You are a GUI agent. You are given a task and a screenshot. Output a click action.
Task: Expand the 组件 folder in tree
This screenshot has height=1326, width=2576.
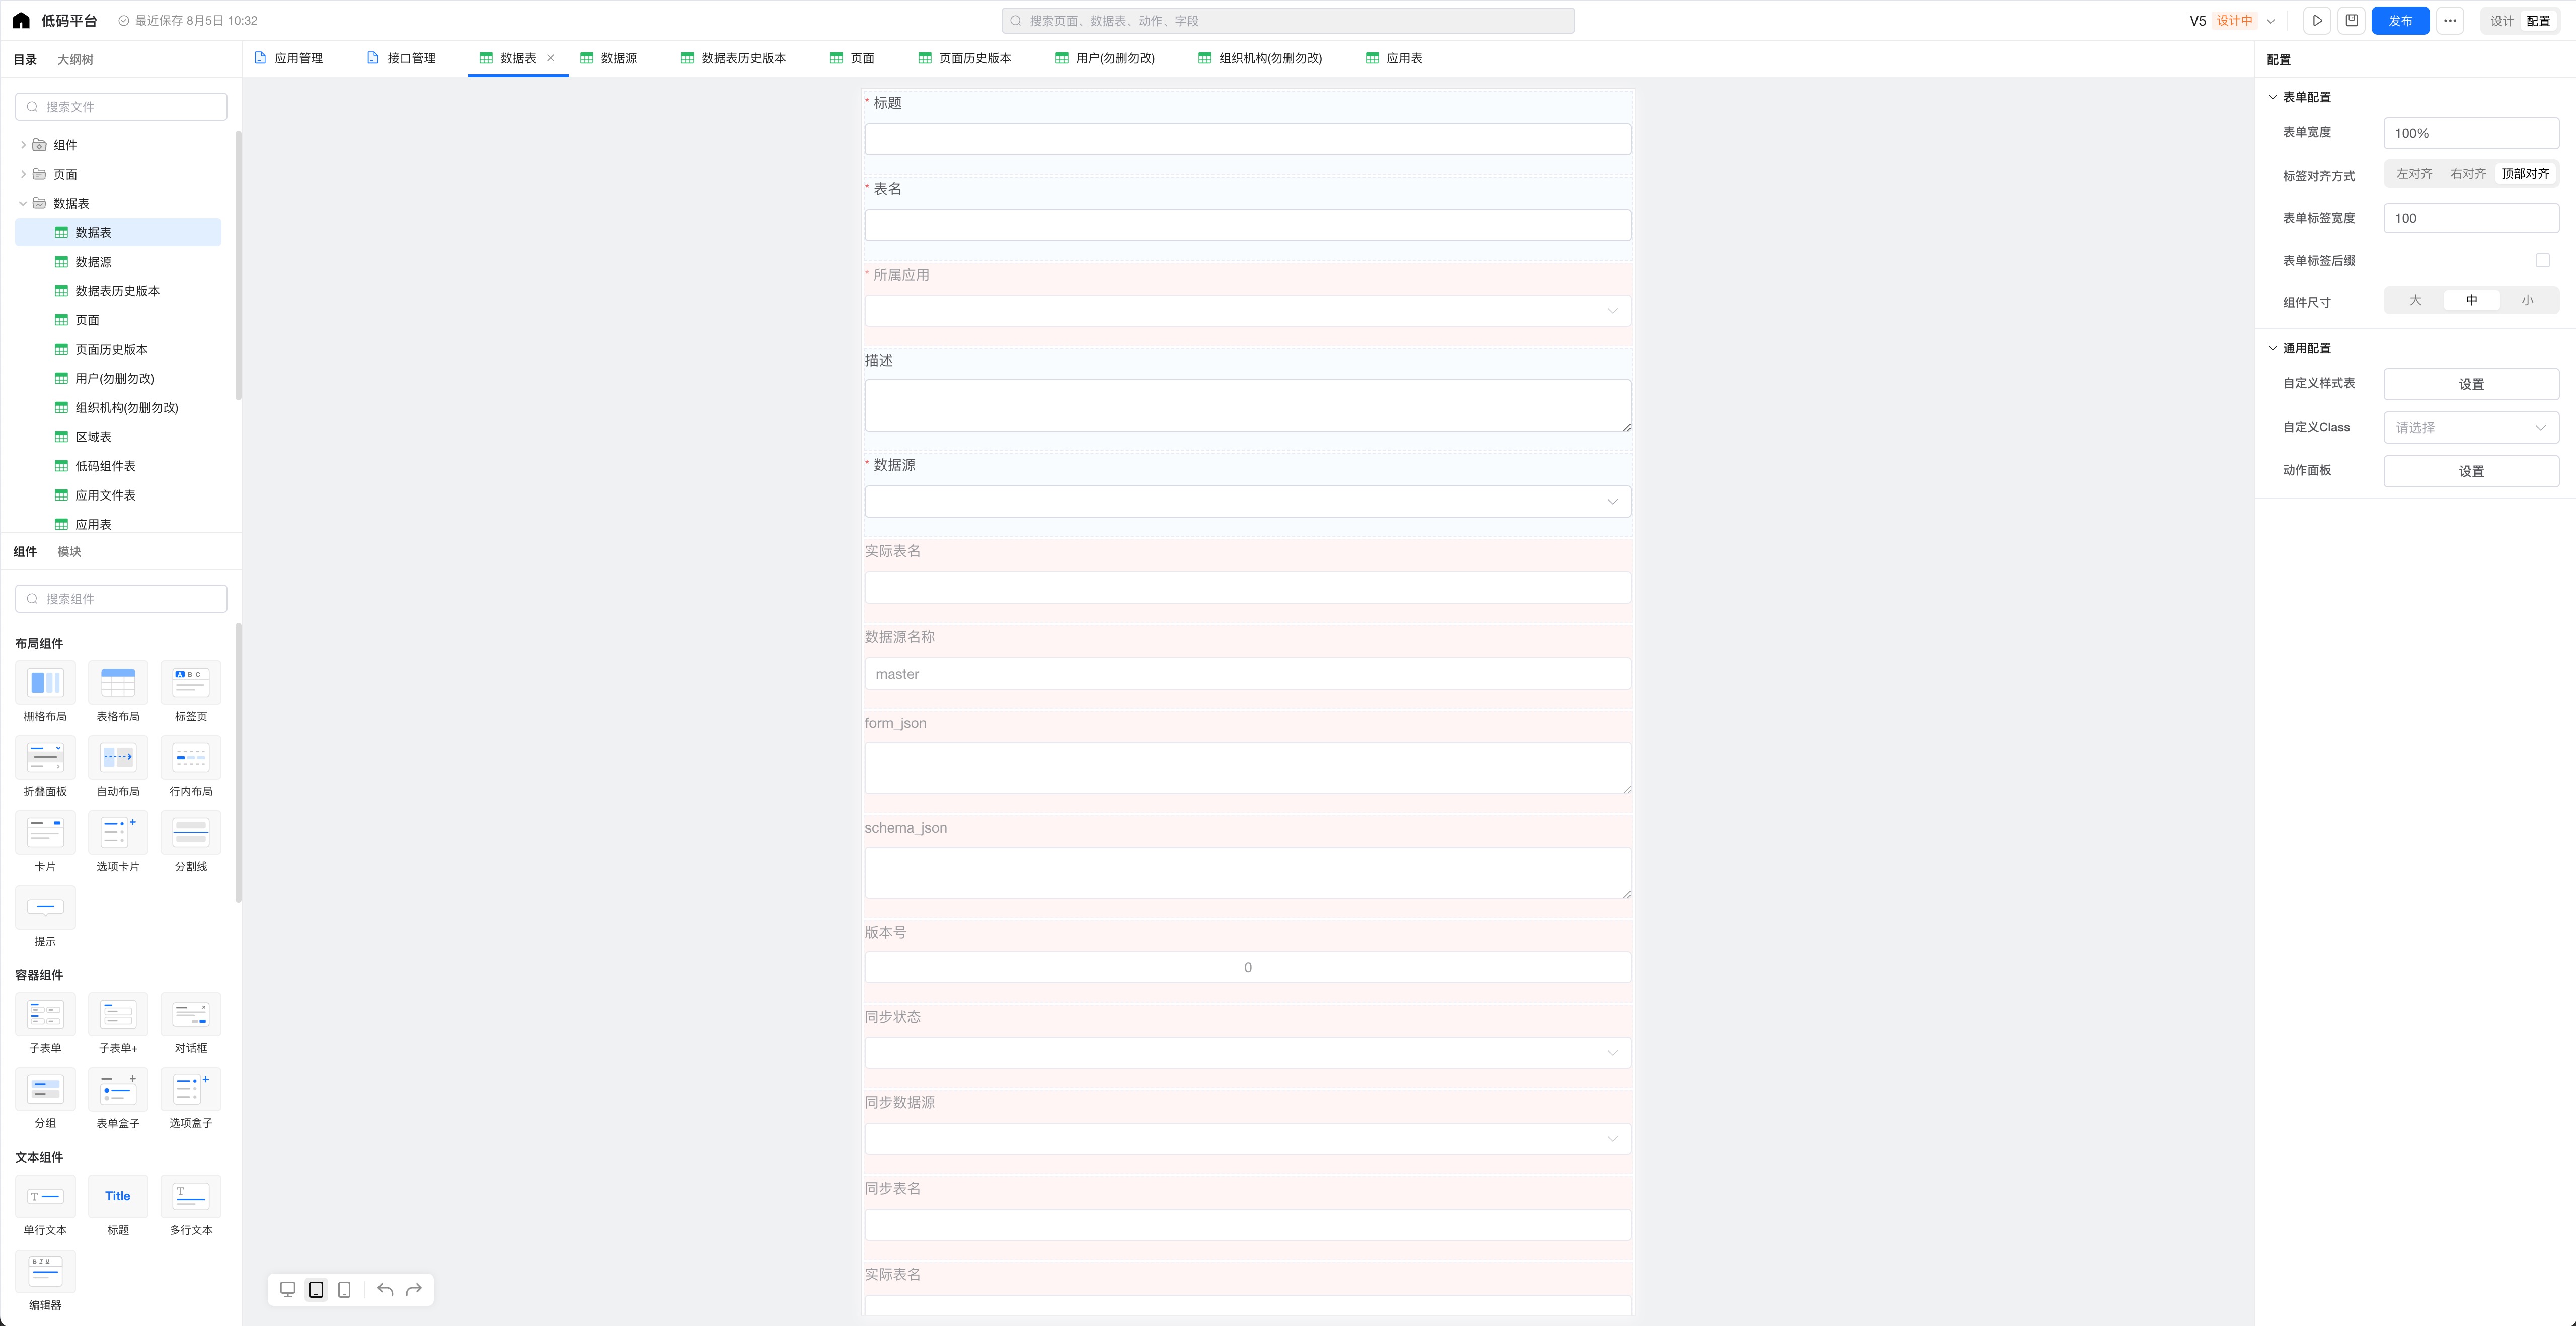coord(23,145)
